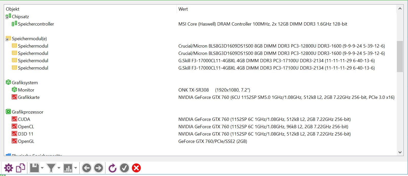
Task: Select the GeForce GTX 760/PCIe/SSE2 (2GB) value
Action: click(x=213, y=141)
